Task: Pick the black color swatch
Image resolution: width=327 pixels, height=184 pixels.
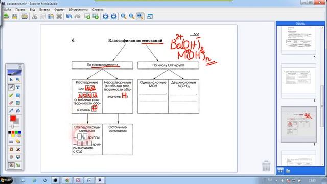Action: 10,132
